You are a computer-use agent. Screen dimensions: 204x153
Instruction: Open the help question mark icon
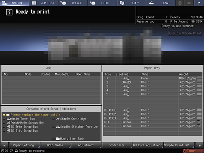(199, 3)
